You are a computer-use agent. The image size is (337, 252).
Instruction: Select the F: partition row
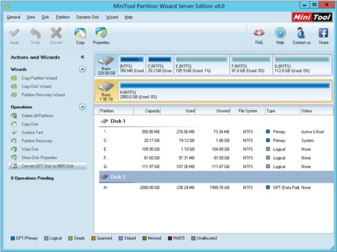[x=216, y=158]
